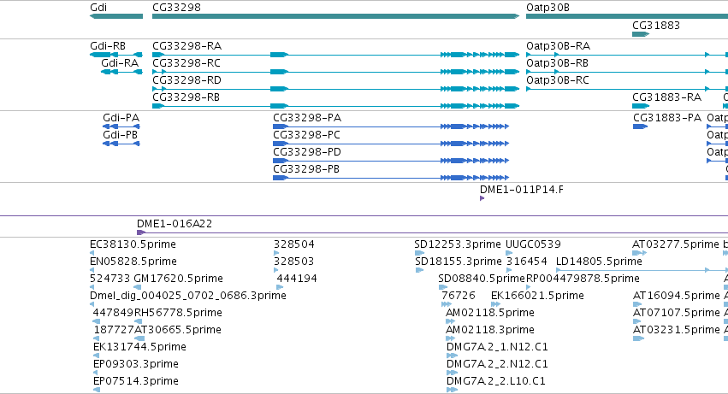Select the AT16094.5prime EST label
Screen dimensions: 728x394
click(677, 296)
